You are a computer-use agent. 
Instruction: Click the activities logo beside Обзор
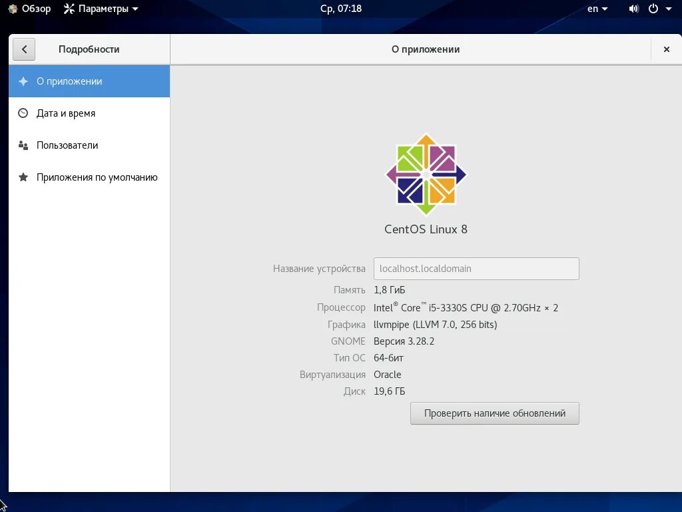point(13,9)
